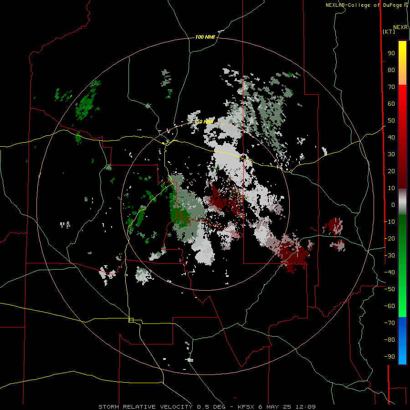This screenshot has width=410, height=410.
Task: Click the "-60" scale label
Action: point(389,306)
